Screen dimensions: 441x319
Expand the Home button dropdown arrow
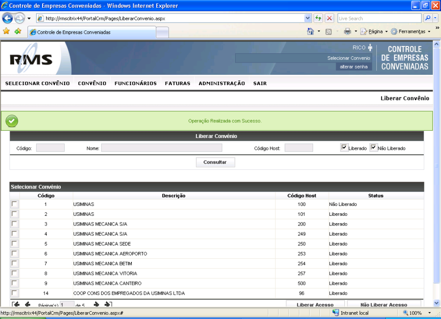[318, 31]
